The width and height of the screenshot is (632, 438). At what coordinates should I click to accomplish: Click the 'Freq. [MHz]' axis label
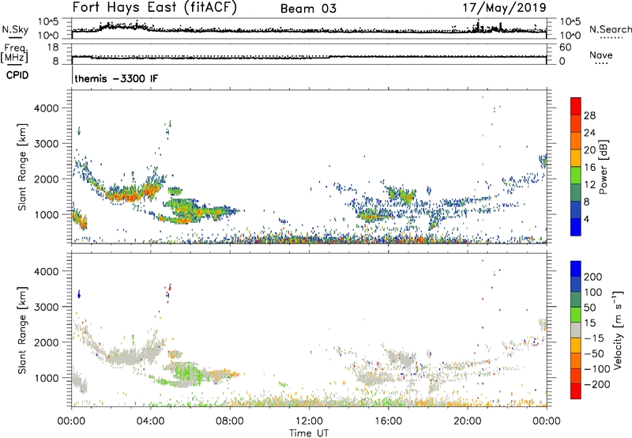point(15,53)
